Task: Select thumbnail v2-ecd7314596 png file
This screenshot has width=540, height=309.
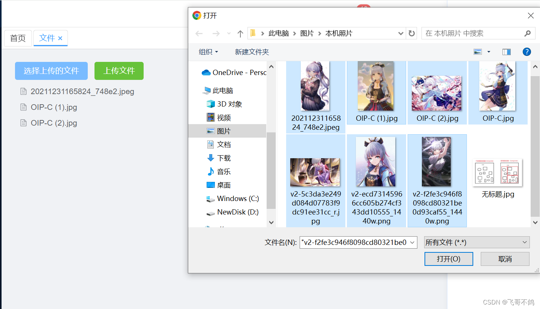Action: [x=376, y=181]
